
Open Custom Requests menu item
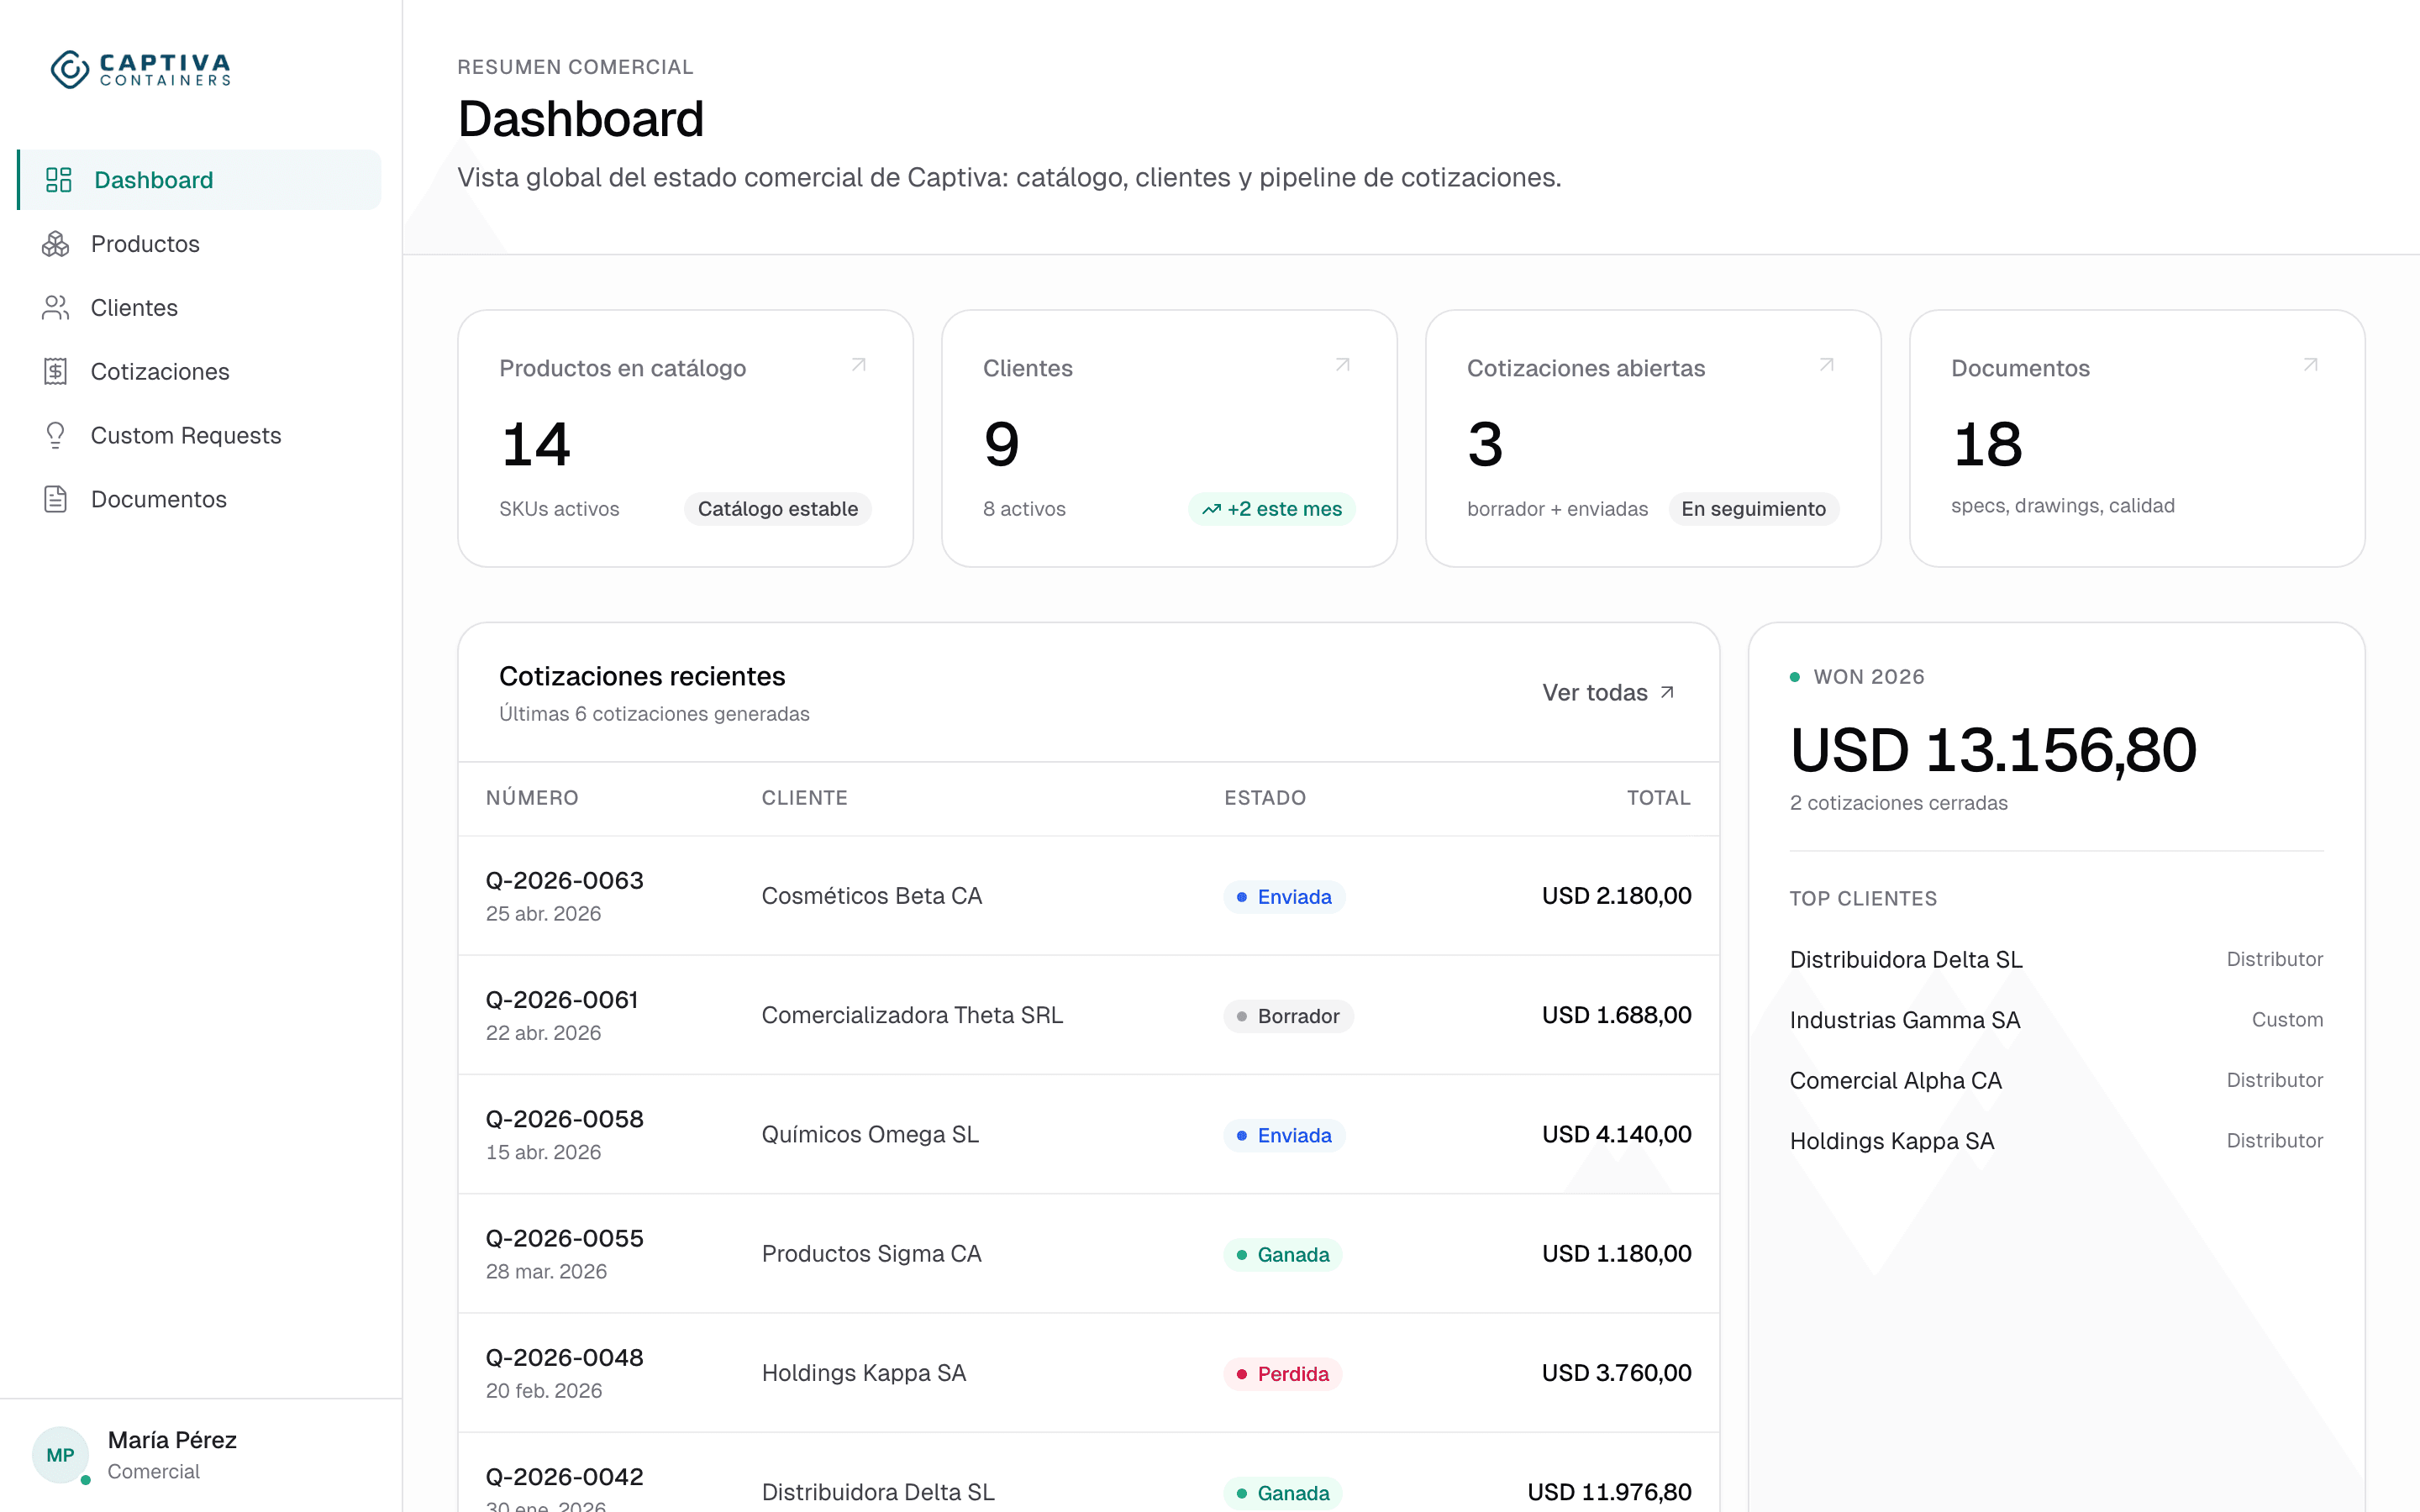[199, 436]
